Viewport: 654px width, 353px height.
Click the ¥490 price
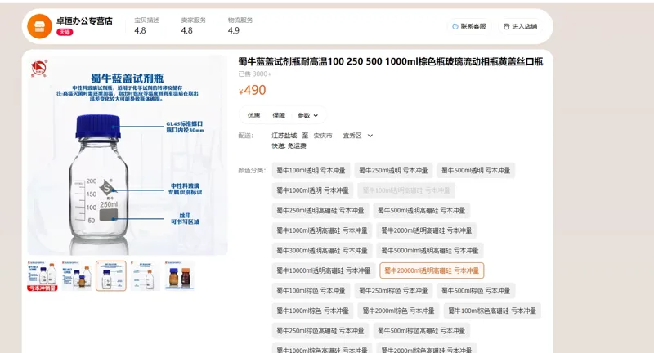pos(252,90)
